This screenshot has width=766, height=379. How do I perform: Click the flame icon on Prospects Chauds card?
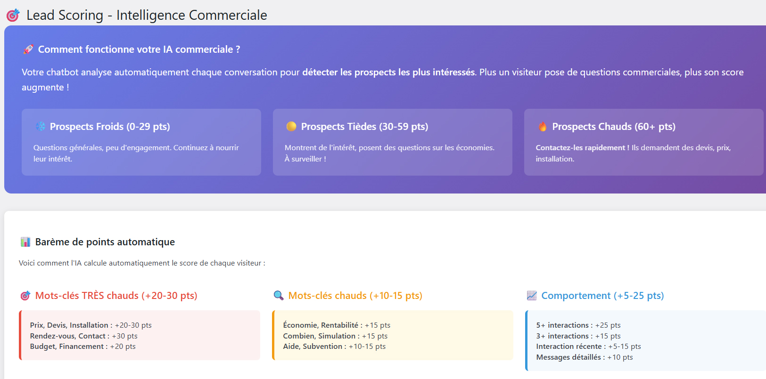coord(543,126)
